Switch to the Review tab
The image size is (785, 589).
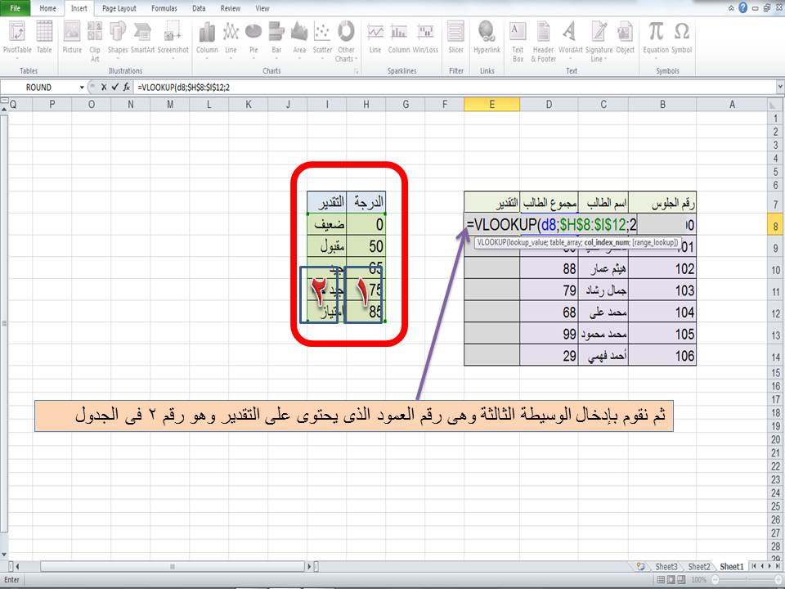tap(231, 8)
